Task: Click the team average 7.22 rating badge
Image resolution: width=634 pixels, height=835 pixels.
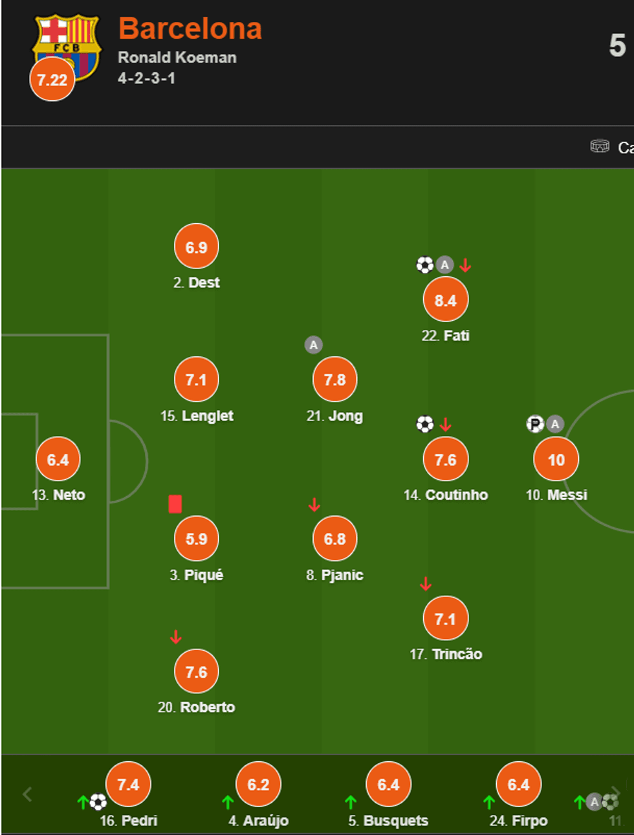Action: 52,80
